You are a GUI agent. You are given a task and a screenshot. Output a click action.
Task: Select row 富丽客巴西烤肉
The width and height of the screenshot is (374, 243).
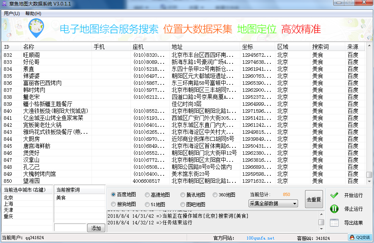183,83
